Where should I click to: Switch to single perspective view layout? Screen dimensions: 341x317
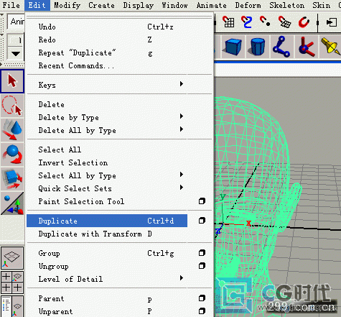[12, 258]
